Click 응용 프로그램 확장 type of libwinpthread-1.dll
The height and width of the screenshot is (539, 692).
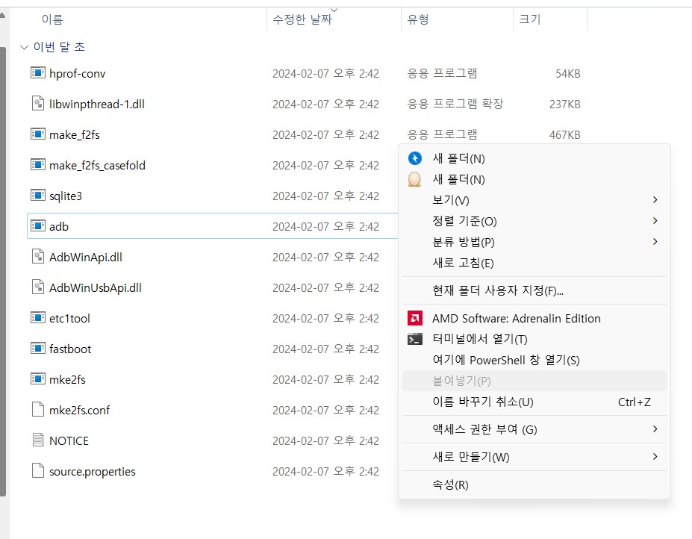click(x=455, y=104)
